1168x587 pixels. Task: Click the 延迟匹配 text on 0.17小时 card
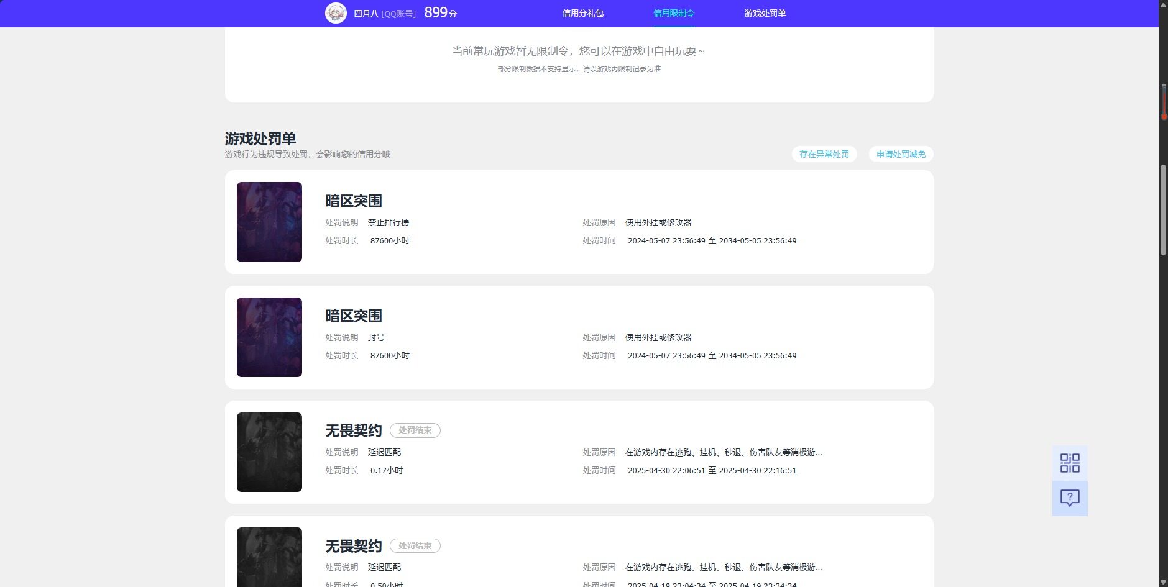(384, 452)
